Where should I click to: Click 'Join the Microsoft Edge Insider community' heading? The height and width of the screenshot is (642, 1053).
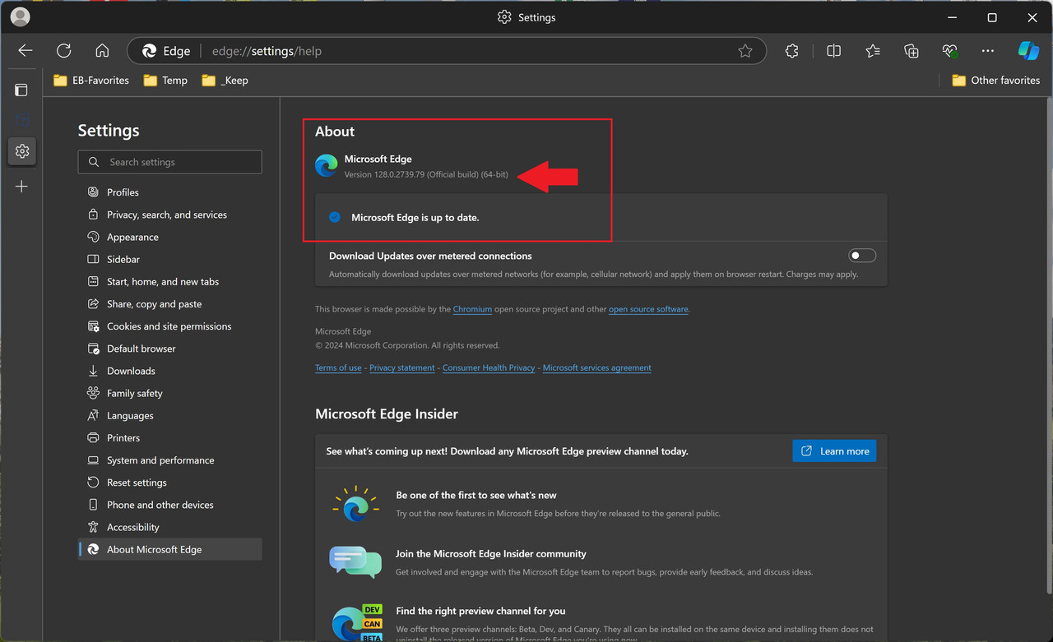[491, 554]
